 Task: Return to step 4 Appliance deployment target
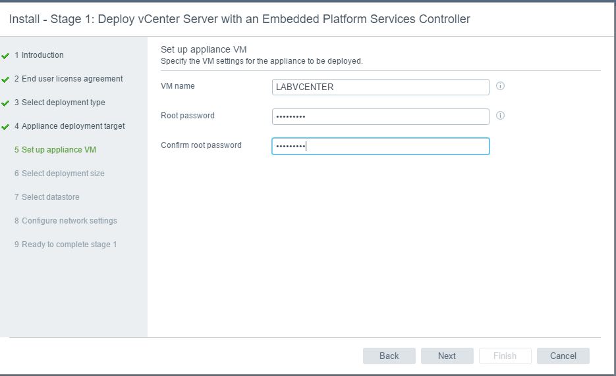pyautogui.click(x=70, y=126)
